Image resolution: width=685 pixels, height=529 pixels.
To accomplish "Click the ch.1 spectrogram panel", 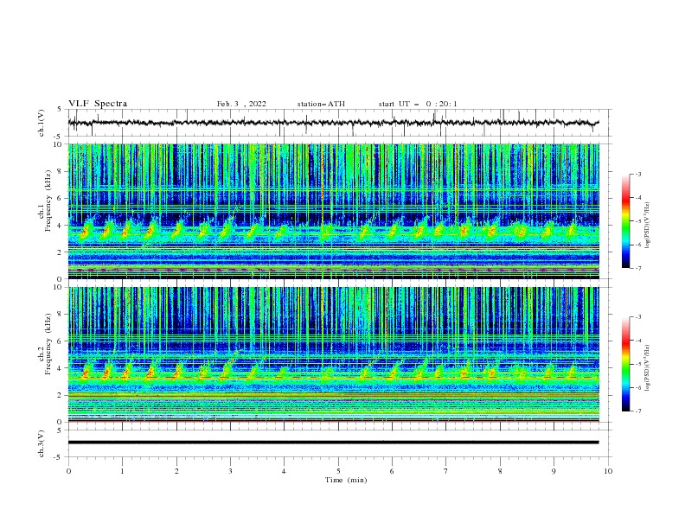I will (333, 211).
